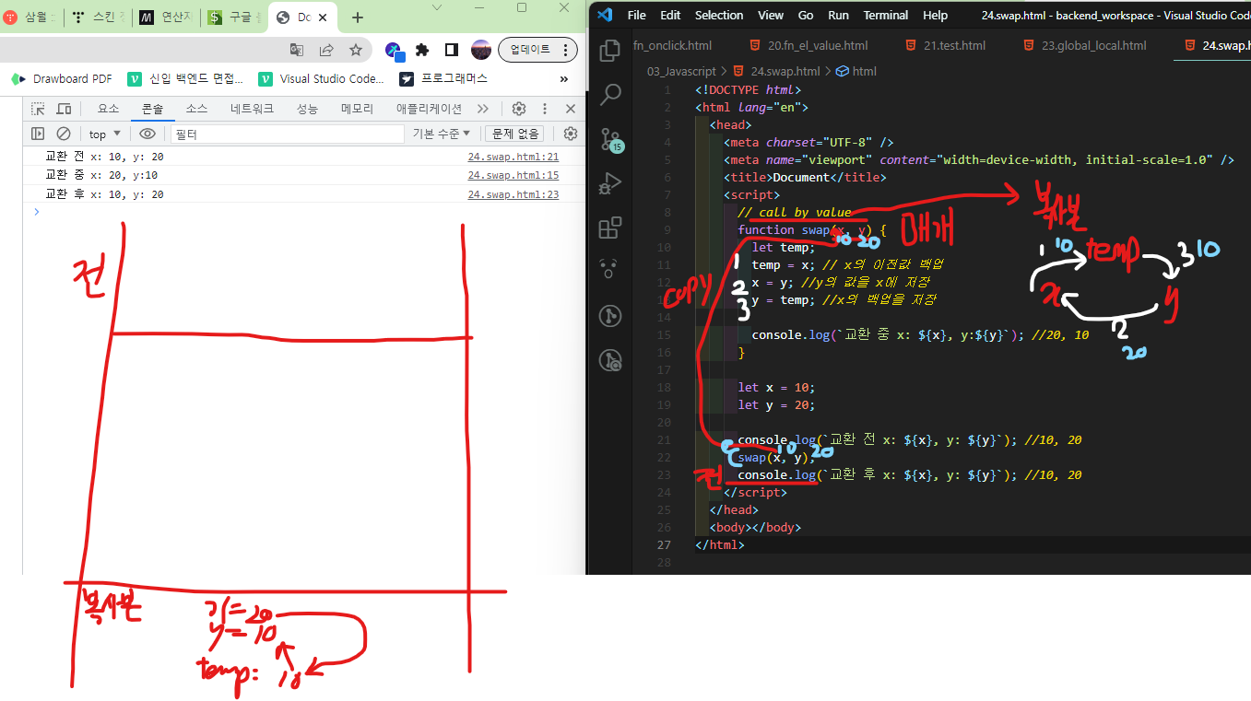The width and height of the screenshot is (1251, 701).
Task: Open the circled git branch activity bar icon
Action: (x=609, y=316)
